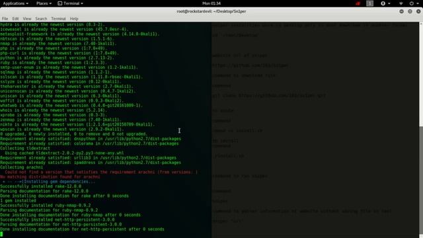Click the 'theharvester is already' line

pyautogui.click(x=66, y=87)
